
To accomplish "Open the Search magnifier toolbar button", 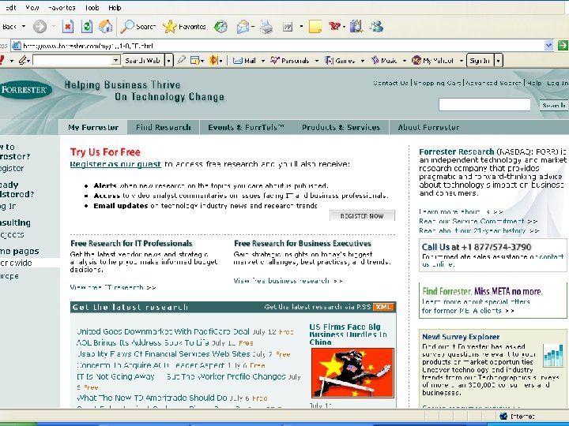I will click(x=138, y=27).
